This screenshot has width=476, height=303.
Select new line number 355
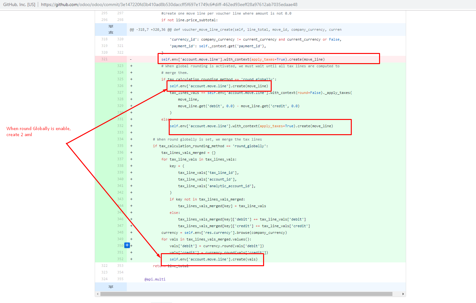coord(120,279)
